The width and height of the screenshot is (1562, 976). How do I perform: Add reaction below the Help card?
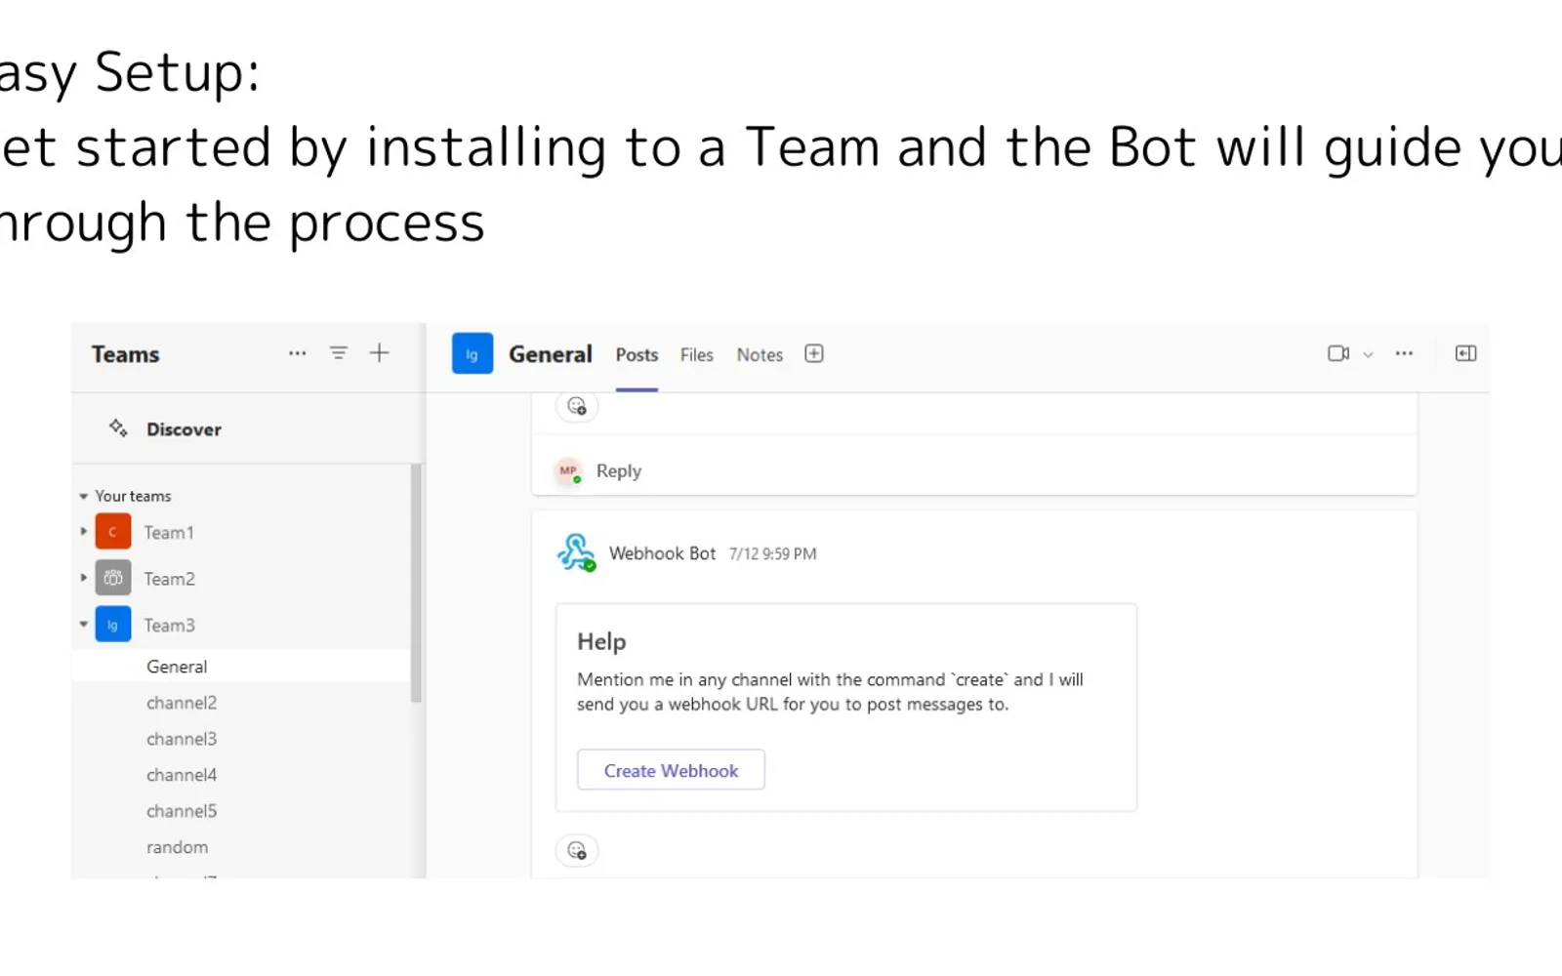click(577, 850)
